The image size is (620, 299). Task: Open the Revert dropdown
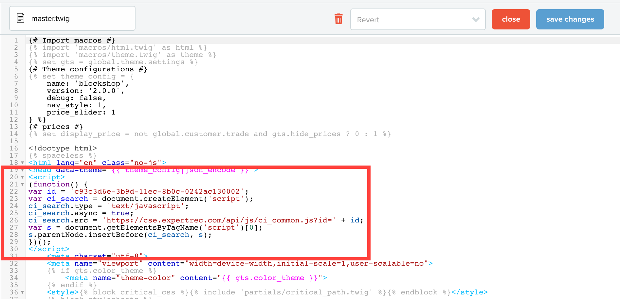point(418,19)
